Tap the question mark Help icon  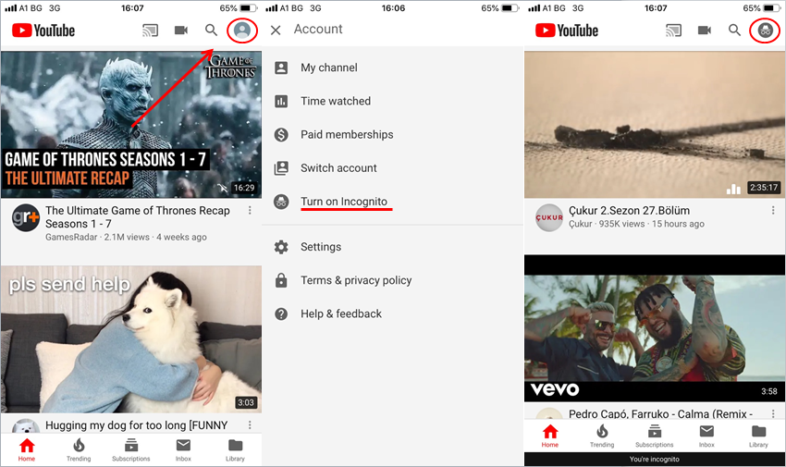tap(281, 314)
